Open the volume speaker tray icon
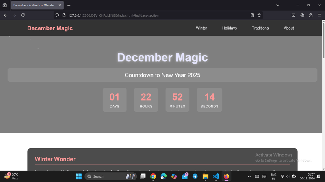Image resolution: width=325 pixels, height=182 pixels. pos(288,176)
